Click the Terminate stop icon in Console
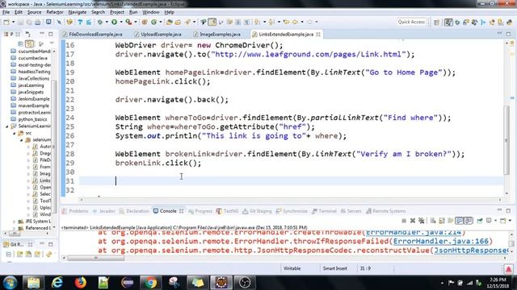The image size is (517, 290). point(404,221)
